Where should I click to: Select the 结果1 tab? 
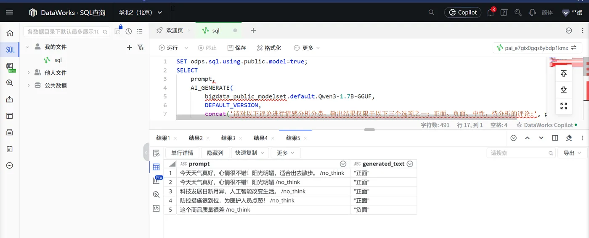point(163,138)
